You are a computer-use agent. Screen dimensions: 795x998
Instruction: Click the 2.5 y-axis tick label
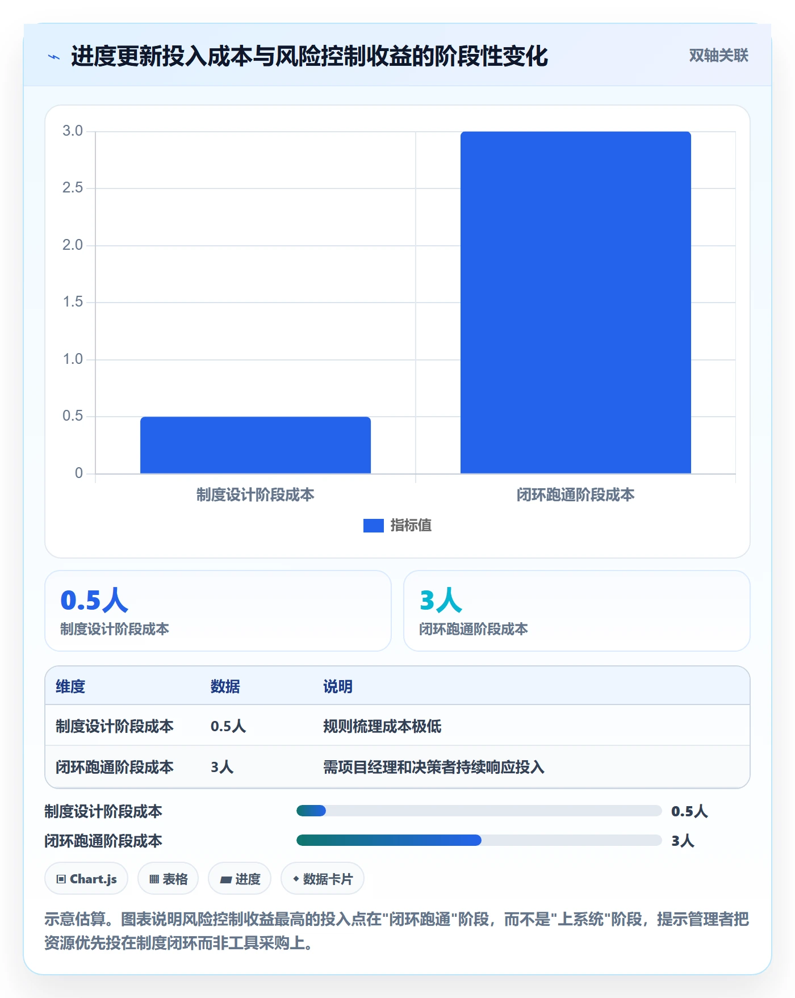coord(73,188)
